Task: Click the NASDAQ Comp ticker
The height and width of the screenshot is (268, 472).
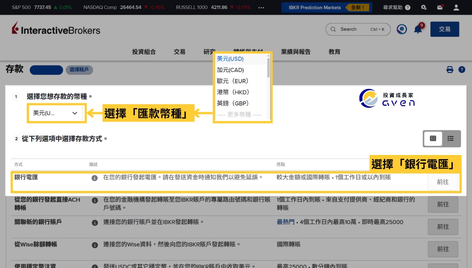Action: 124,8
